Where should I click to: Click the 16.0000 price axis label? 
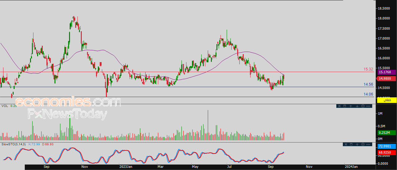(384, 58)
